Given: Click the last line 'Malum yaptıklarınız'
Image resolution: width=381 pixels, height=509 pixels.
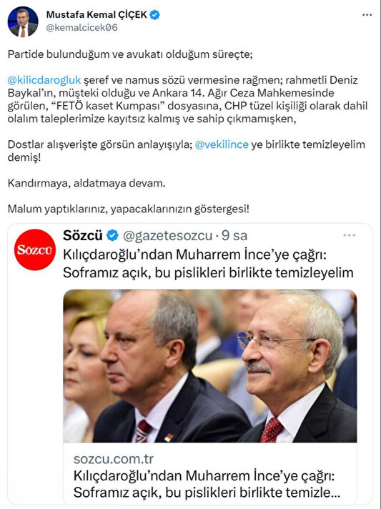Looking at the screenshot, I should [129, 209].
